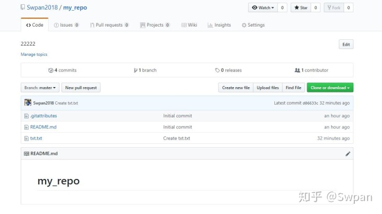Open the Pull requests tab

point(109,25)
